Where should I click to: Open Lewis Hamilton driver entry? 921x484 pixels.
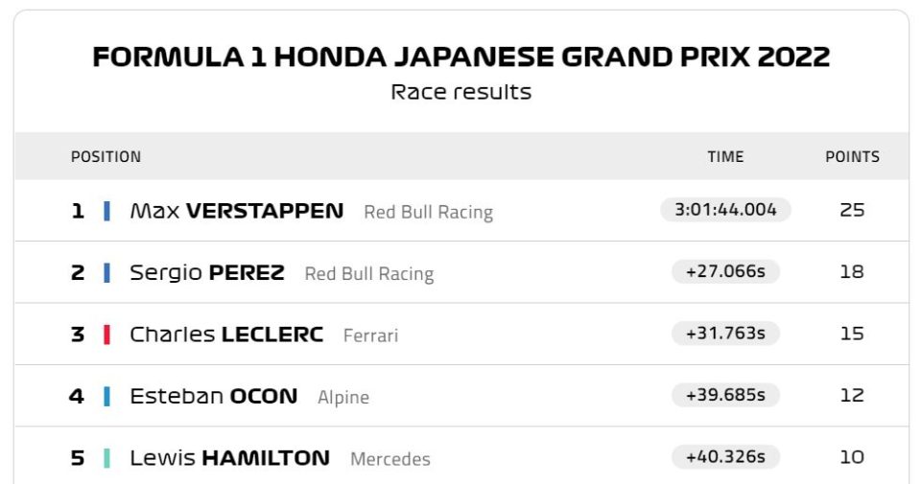229,457
